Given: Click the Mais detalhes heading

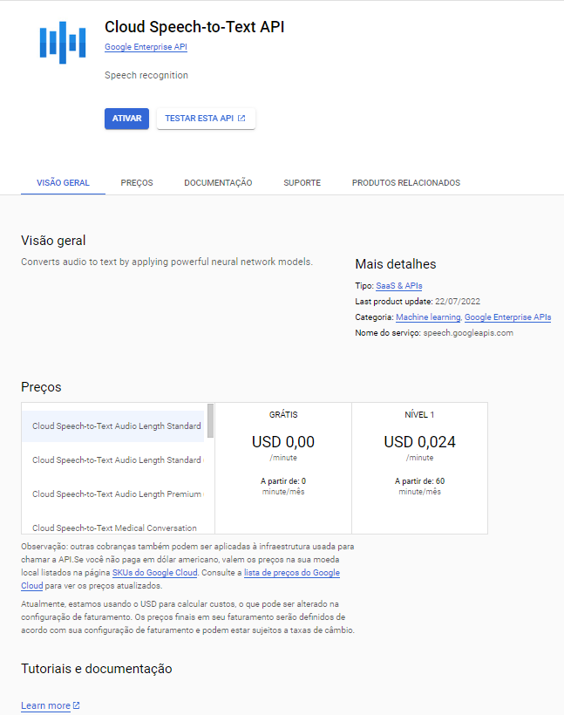Looking at the screenshot, I should 396,264.
